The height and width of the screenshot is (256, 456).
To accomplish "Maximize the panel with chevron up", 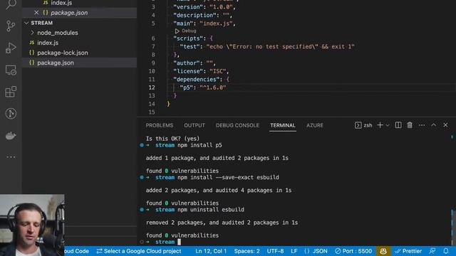I will (x=434, y=125).
